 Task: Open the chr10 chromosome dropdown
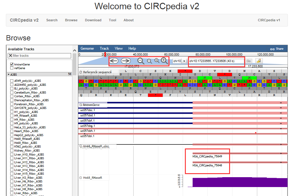(179, 61)
